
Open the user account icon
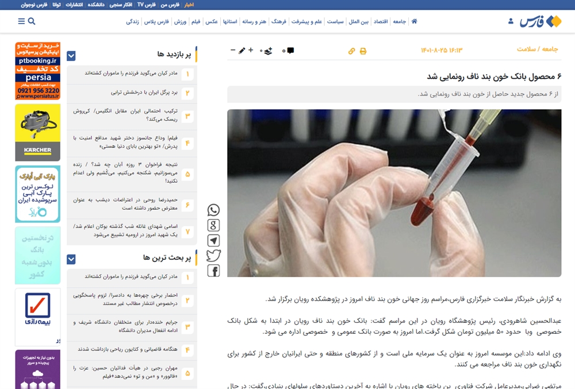coord(511,21)
